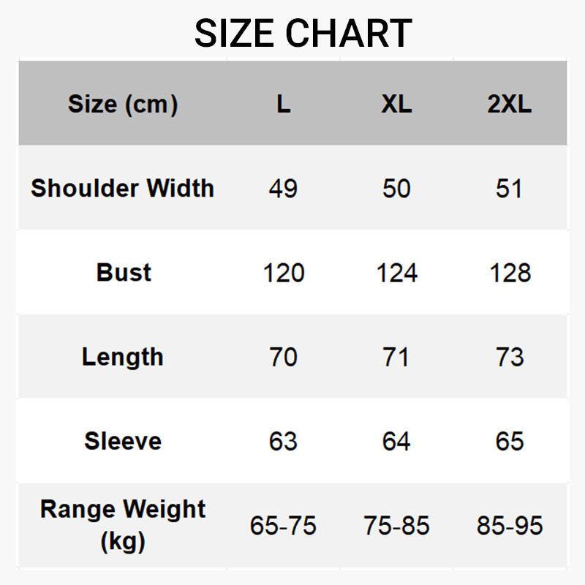This screenshot has width=585, height=585.
Task: Click weight range 75-85
Action: tap(396, 526)
